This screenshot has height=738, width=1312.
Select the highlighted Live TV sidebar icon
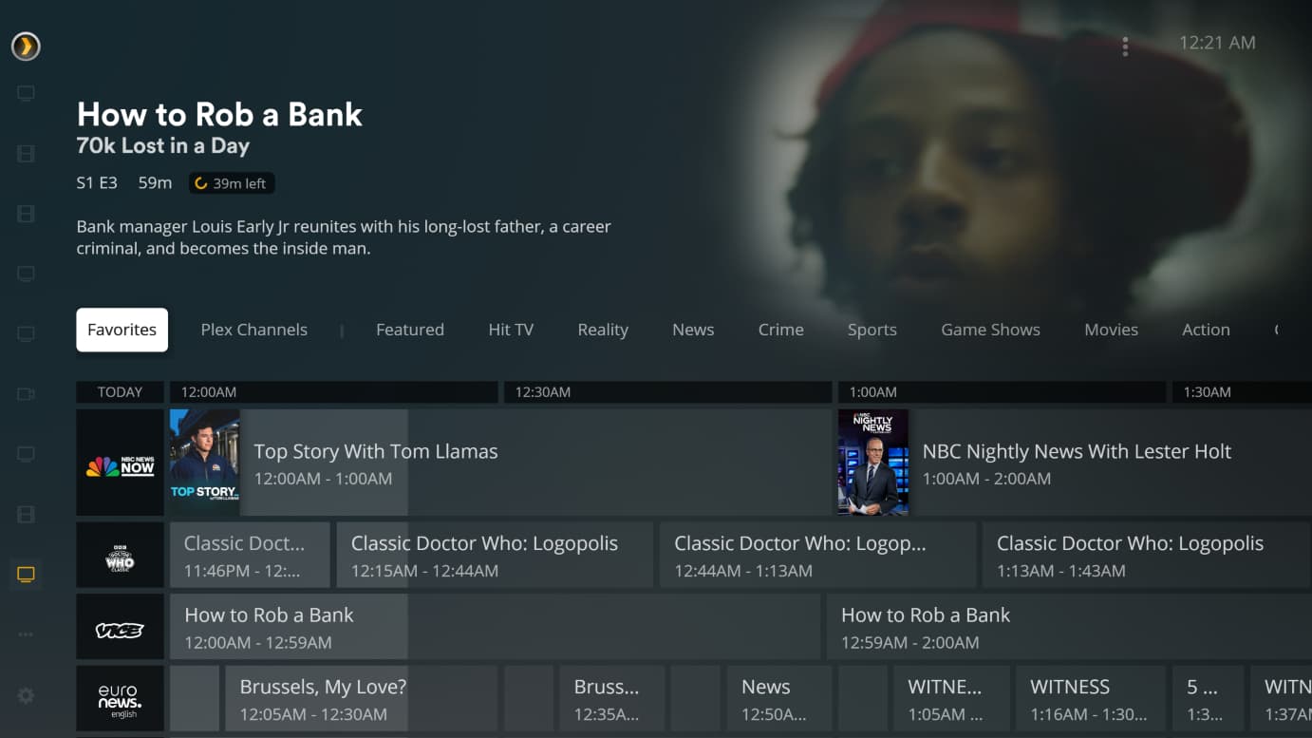point(26,575)
